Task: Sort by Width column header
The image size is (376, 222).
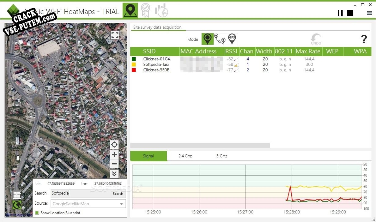Action: tap(265, 51)
